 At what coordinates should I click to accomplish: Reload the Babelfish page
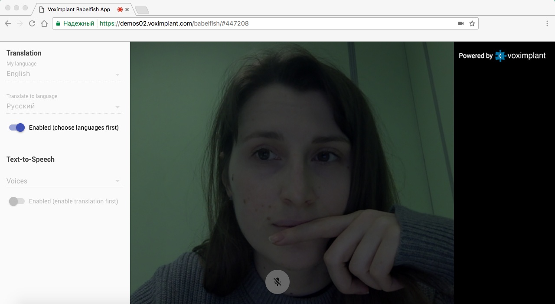coord(32,23)
